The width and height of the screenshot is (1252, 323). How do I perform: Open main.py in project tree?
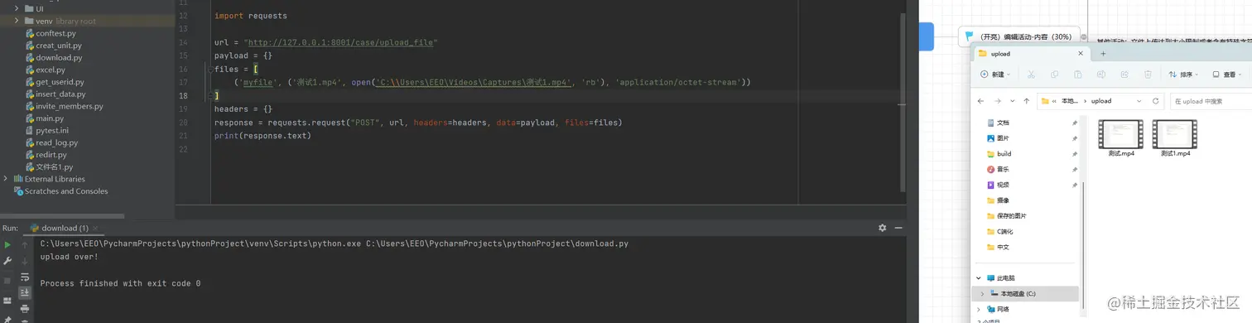point(44,118)
